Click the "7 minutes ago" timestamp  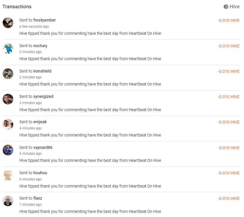click(31, 205)
